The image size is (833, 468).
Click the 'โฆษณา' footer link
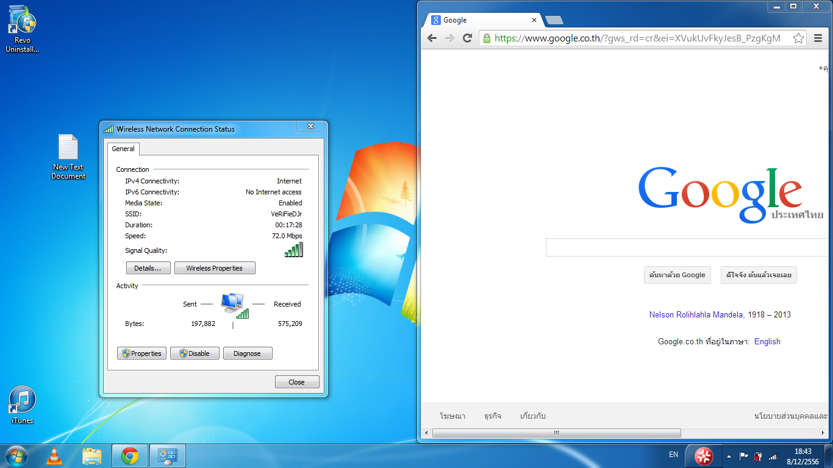pos(452,416)
